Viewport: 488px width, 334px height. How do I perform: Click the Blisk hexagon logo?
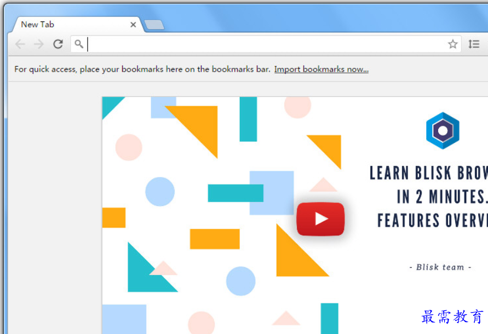coord(443,130)
